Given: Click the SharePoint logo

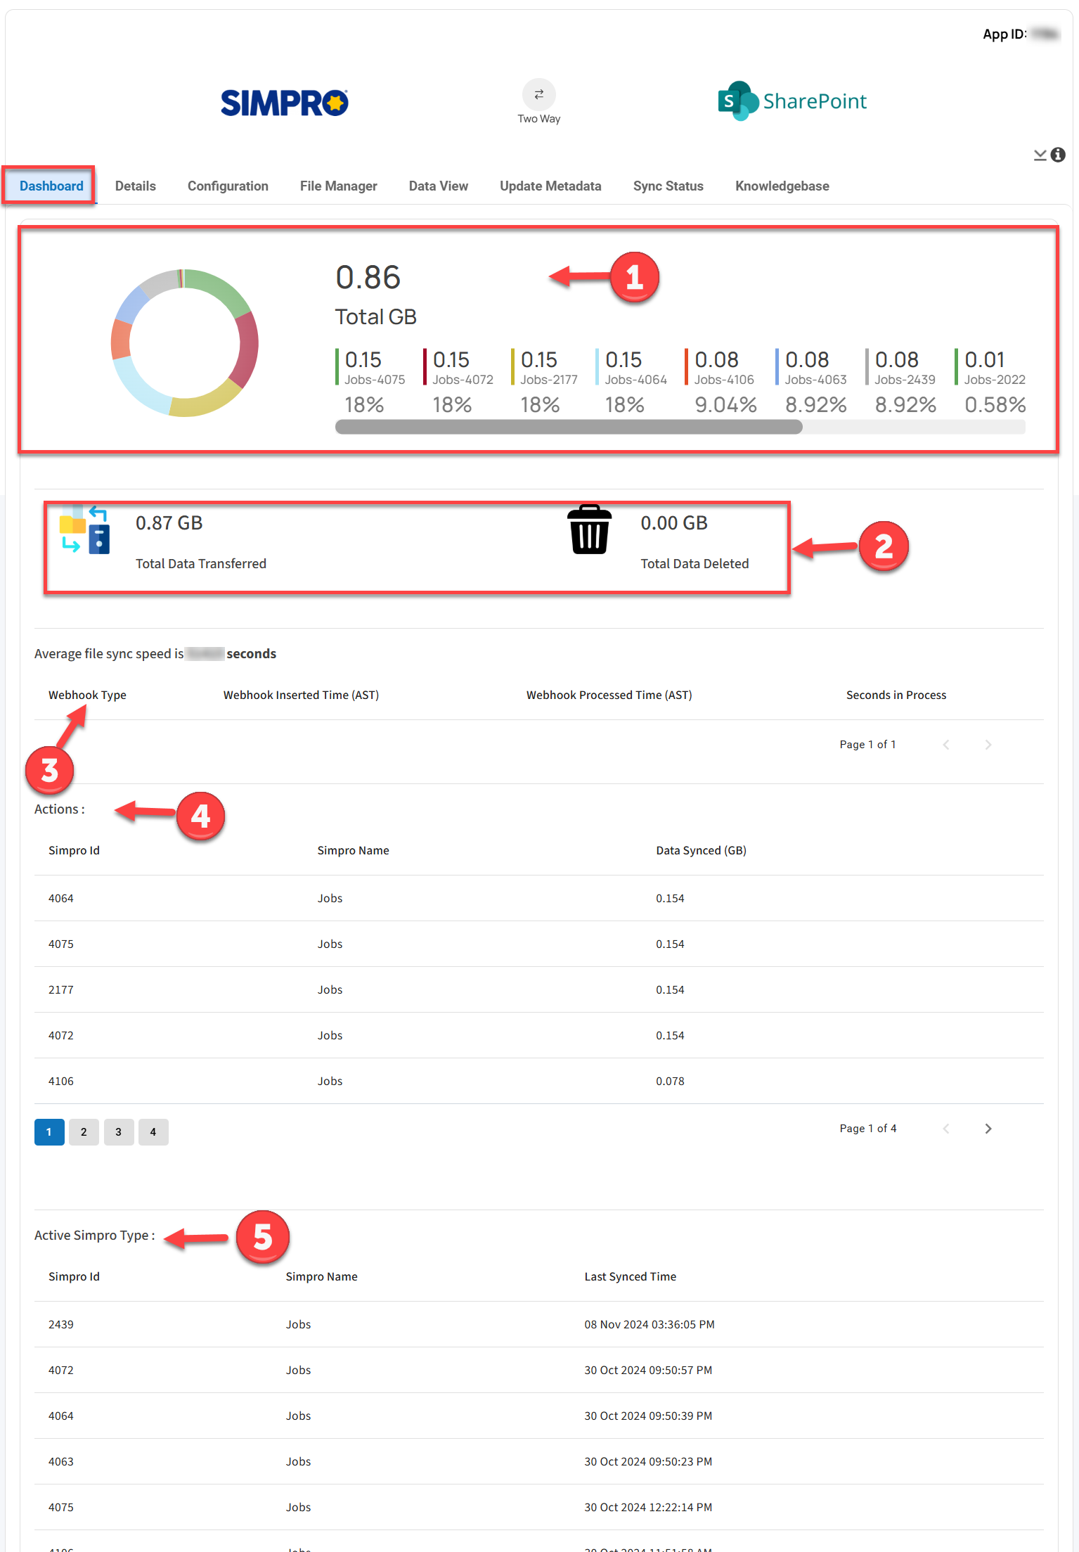Looking at the screenshot, I should point(792,101).
